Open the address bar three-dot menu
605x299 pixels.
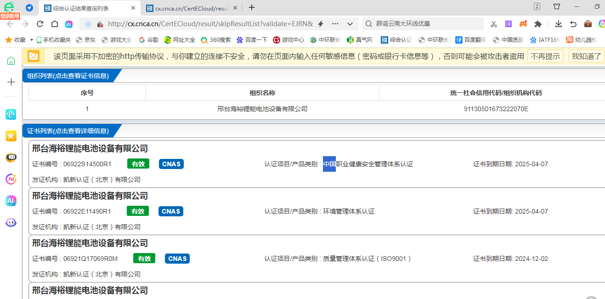click(x=335, y=24)
